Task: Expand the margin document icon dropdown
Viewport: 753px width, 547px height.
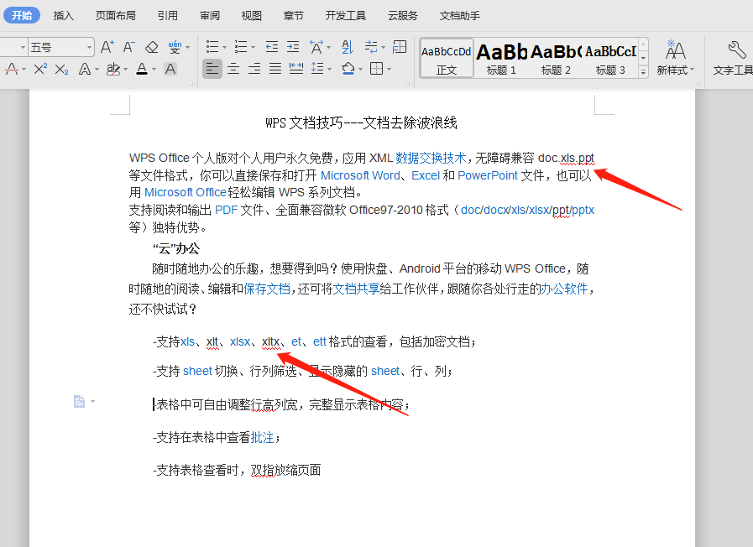Action: (92, 401)
